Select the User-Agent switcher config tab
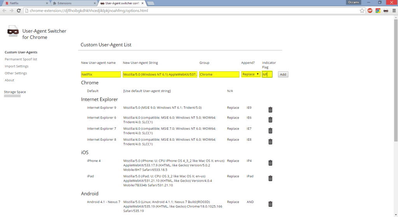The image size is (398, 217). click(121, 3)
